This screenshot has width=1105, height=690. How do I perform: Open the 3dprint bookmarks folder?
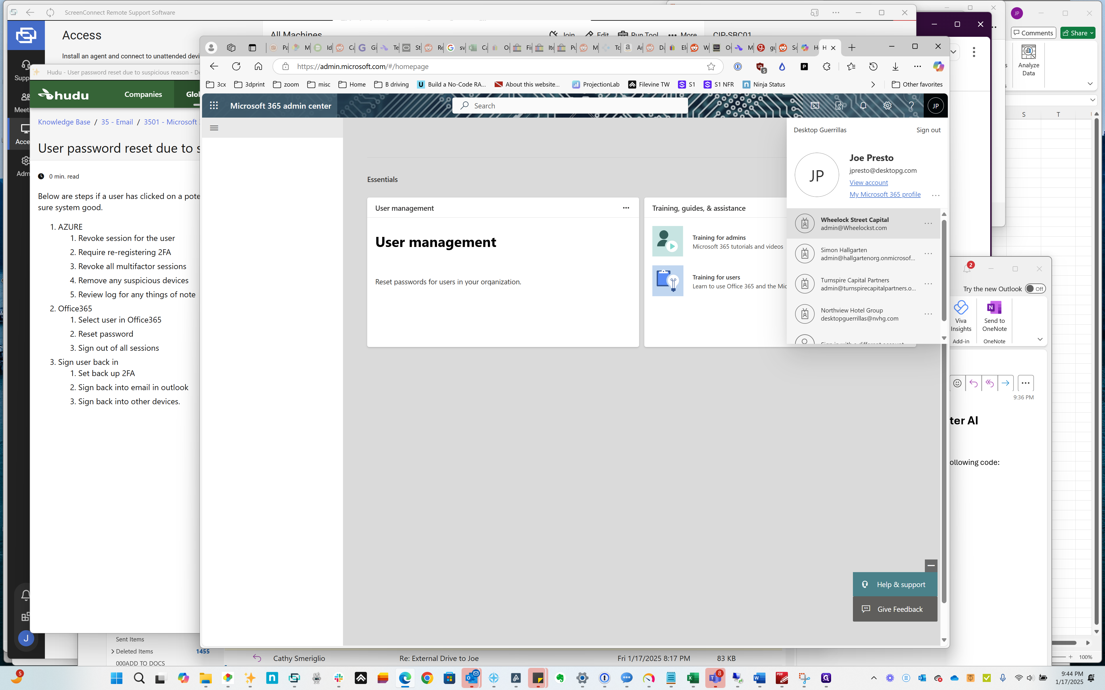click(x=249, y=85)
